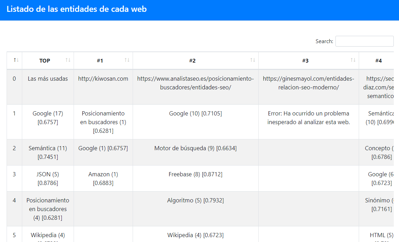Sort by the index column arrows

click(16, 60)
